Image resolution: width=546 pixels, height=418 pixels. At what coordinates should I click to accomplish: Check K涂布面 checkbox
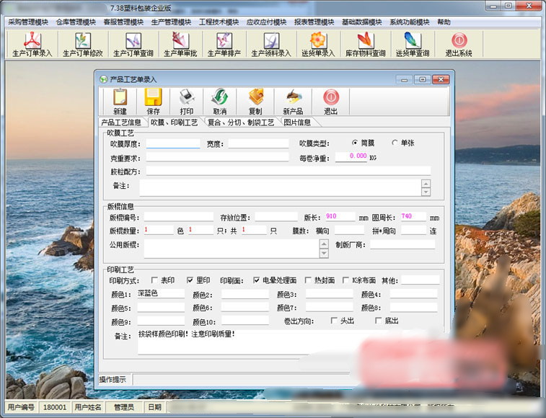pyautogui.click(x=345, y=280)
